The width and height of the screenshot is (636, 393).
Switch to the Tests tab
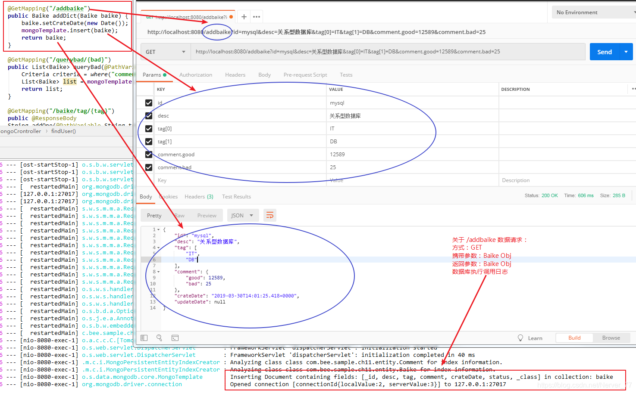[x=346, y=75]
